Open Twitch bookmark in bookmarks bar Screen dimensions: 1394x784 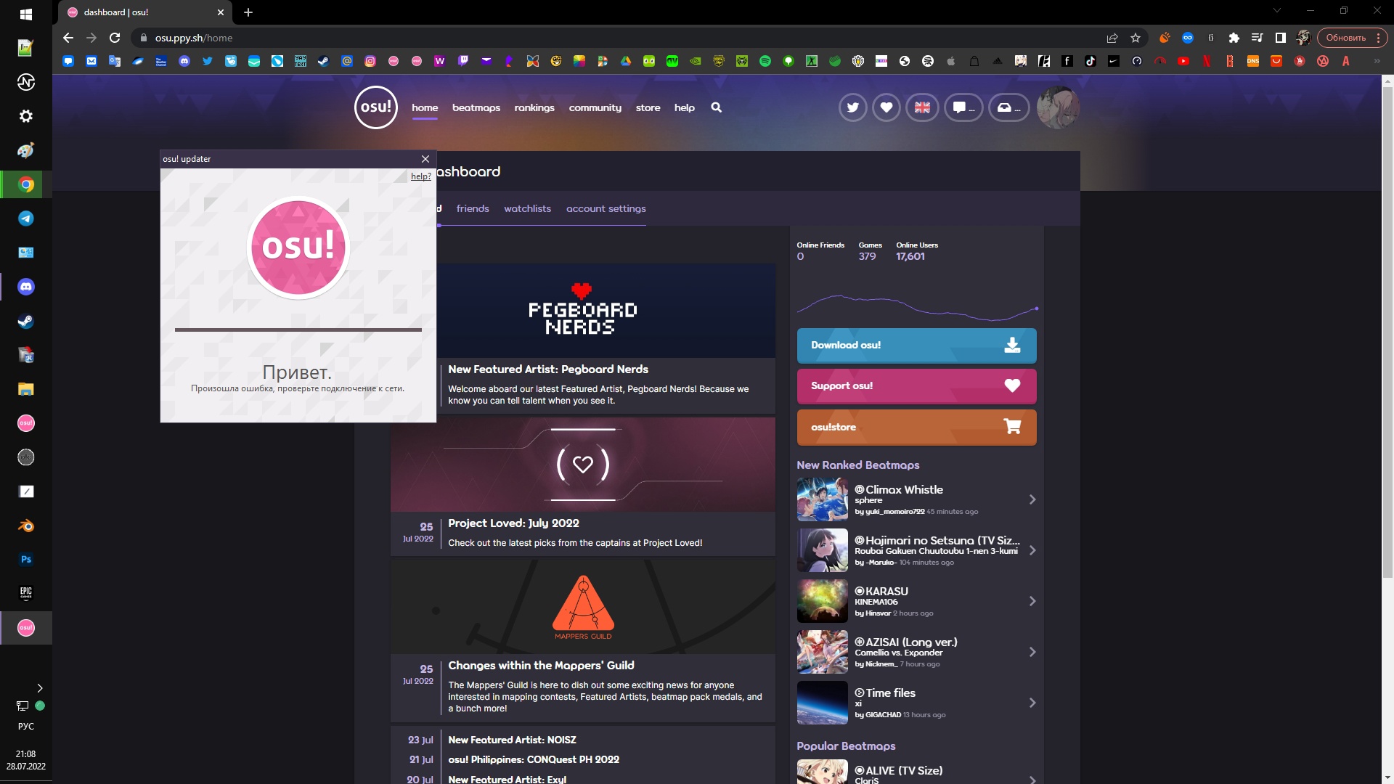pyautogui.click(x=463, y=62)
